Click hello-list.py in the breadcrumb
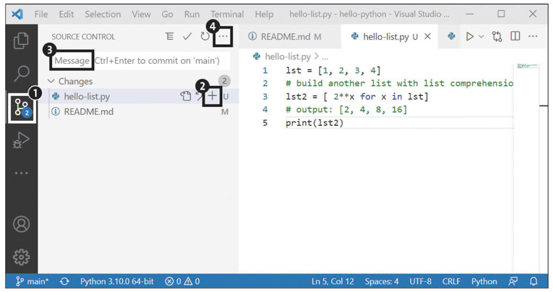 tap(288, 57)
